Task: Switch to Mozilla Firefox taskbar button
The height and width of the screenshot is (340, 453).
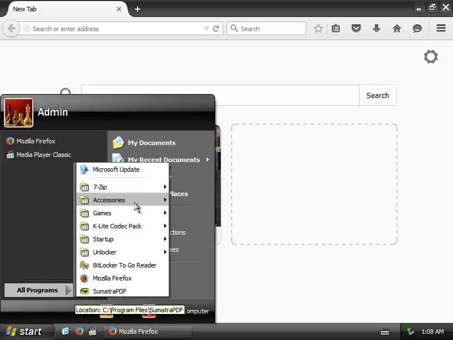Action: pyautogui.click(x=148, y=331)
